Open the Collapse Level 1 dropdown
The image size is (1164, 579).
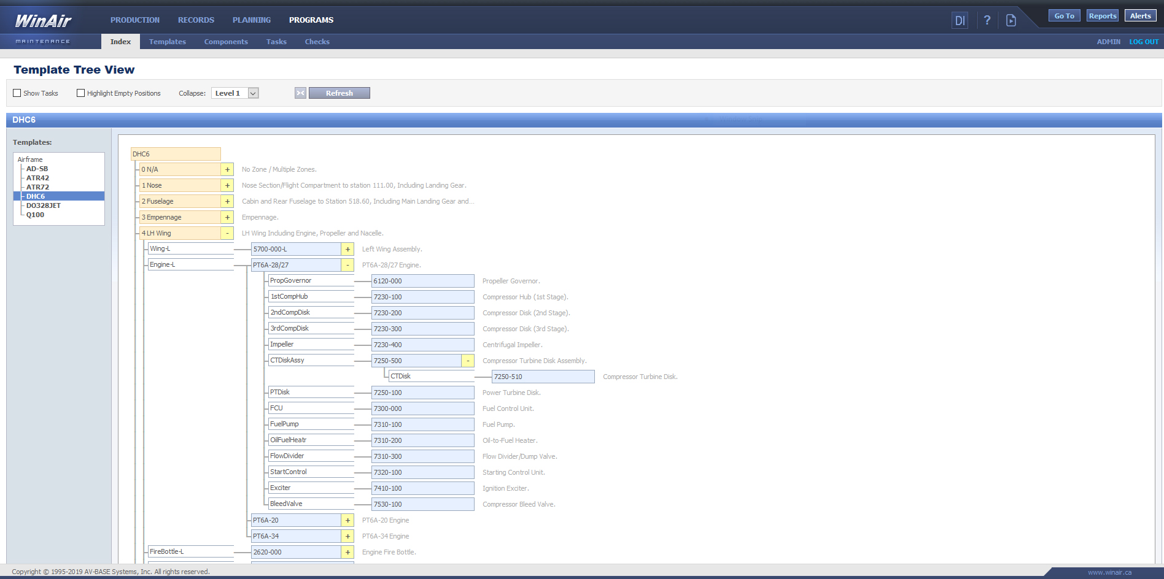coord(235,93)
